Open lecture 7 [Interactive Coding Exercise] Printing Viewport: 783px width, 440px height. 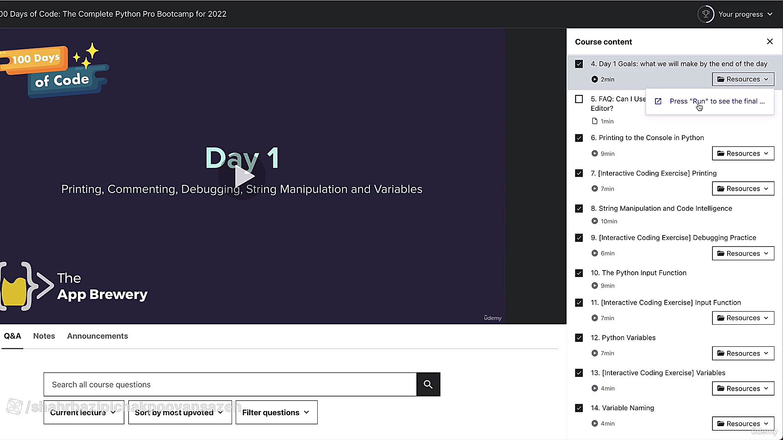[x=653, y=173]
